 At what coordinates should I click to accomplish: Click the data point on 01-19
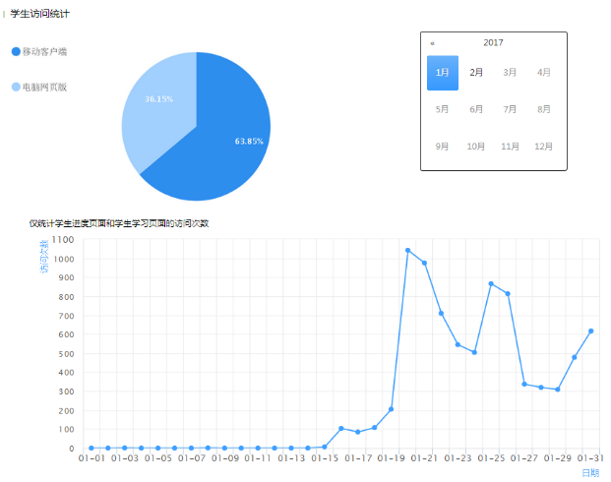coord(392,409)
